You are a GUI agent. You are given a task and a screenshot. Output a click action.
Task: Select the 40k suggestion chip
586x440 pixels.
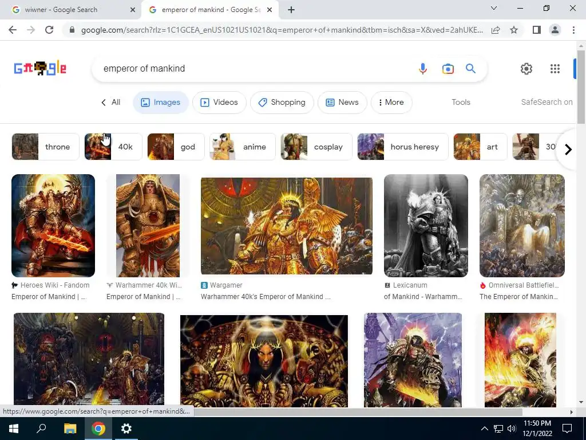[113, 147]
